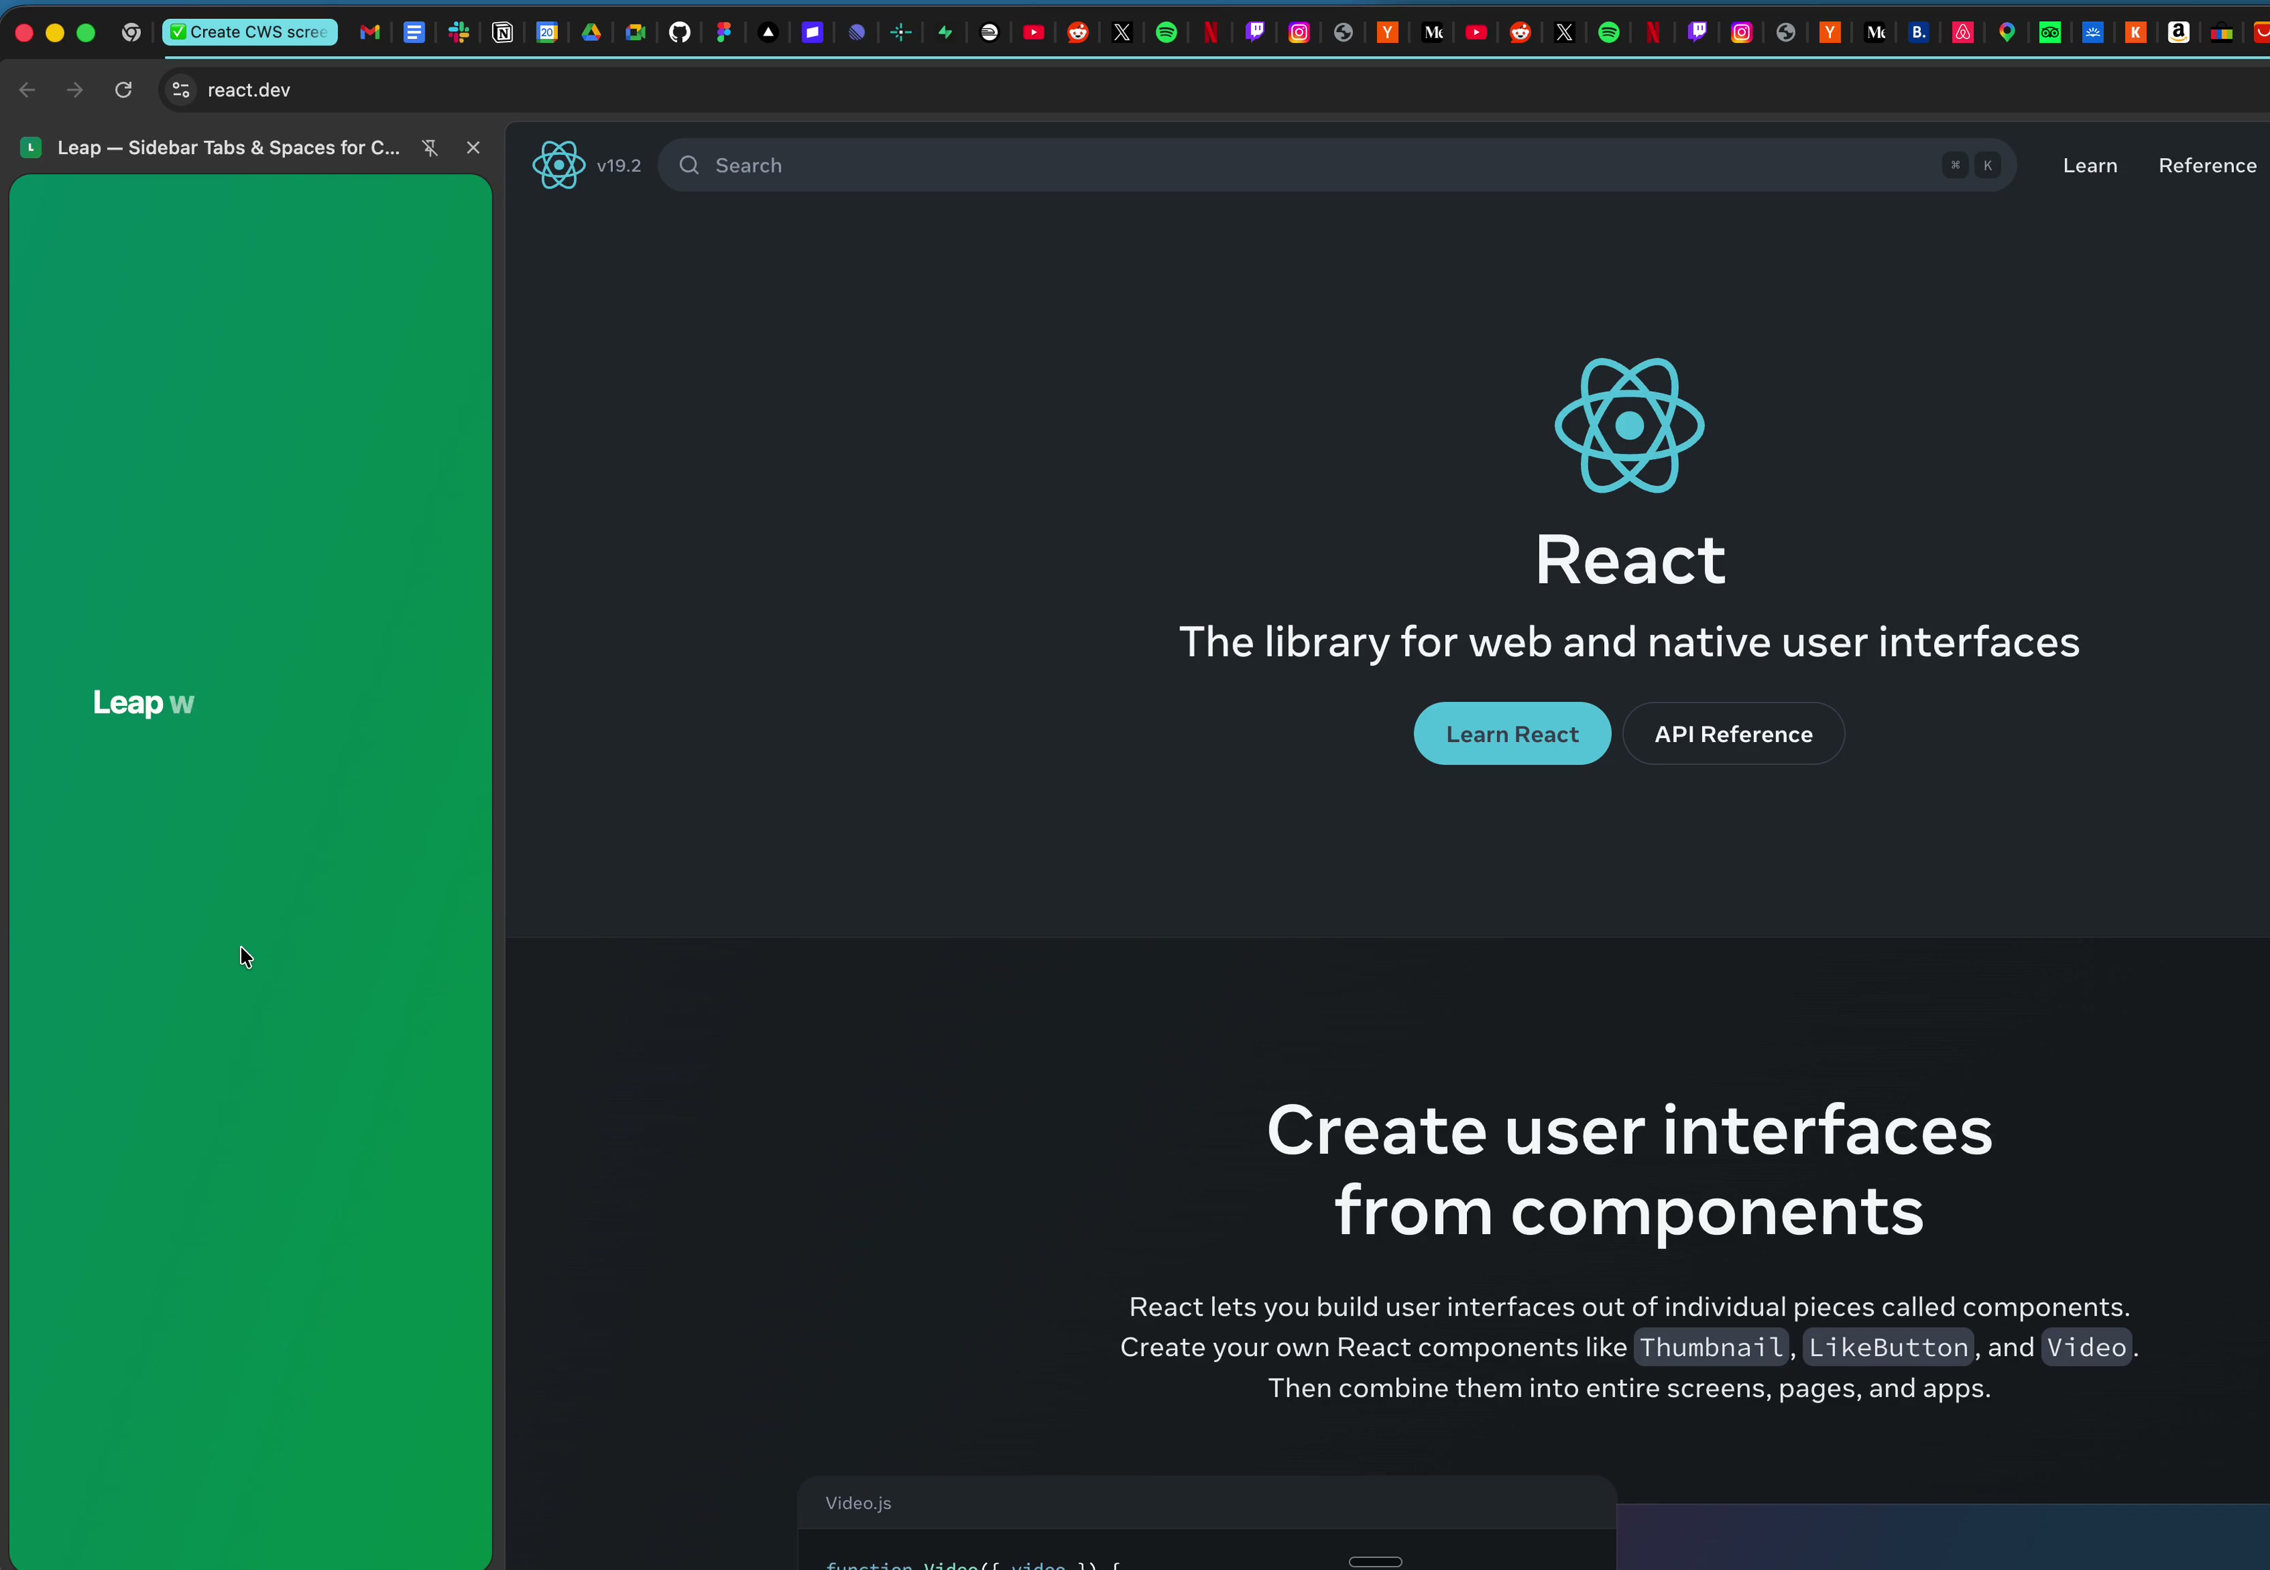Image resolution: width=2270 pixels, height=1570 pixels.
Task: Open the pinned Figma tab
Action: point(724,33)
